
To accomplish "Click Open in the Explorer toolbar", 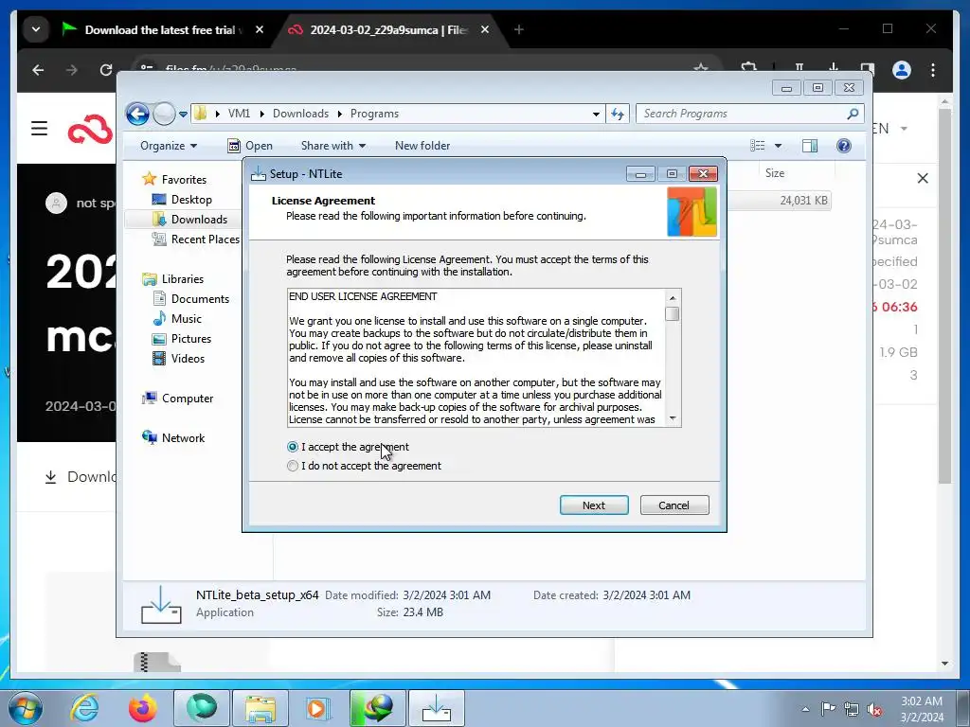I will click(x=250, y=146).
